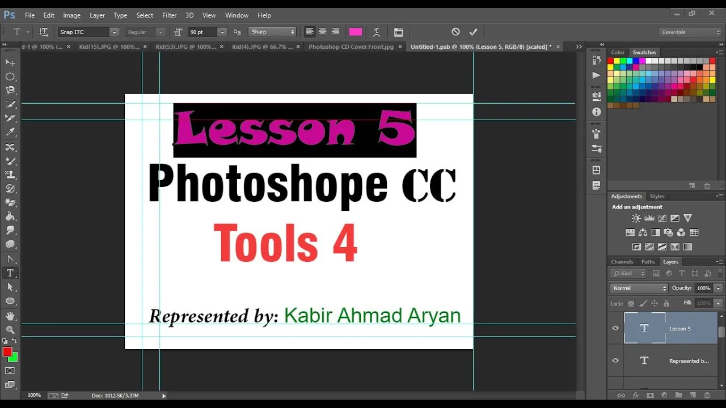Select the Paint Bucket tool
Screen dimensions: 726x408
point(10,216)
